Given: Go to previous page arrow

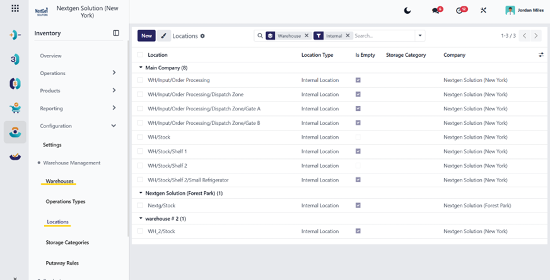Looking at the screenshot, I should [x=524, y=36].
